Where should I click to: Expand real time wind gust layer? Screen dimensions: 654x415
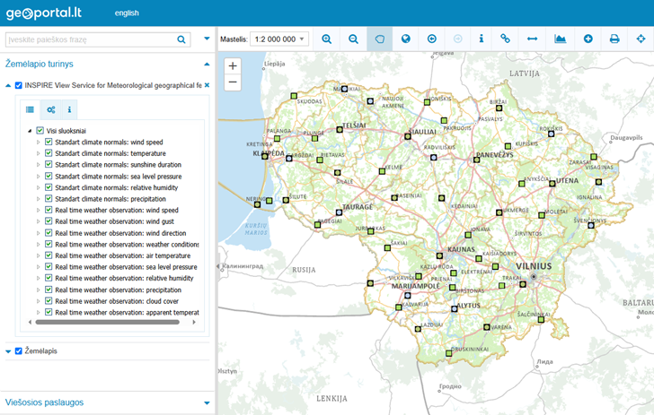click(x=39, y=221)
